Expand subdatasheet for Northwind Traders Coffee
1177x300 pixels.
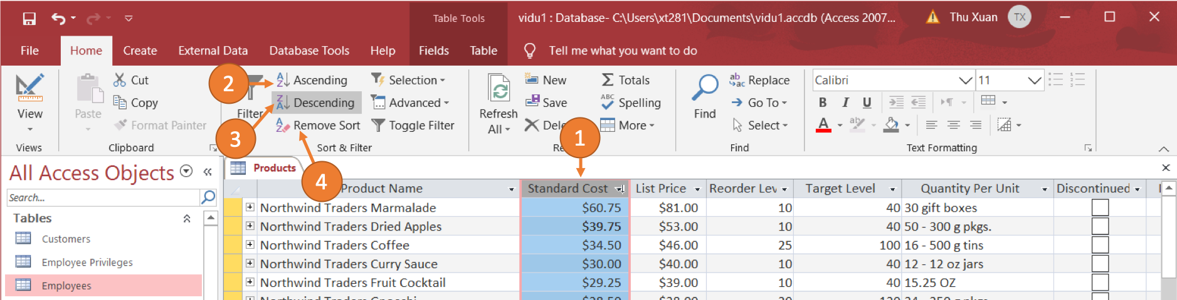[250, 244]
